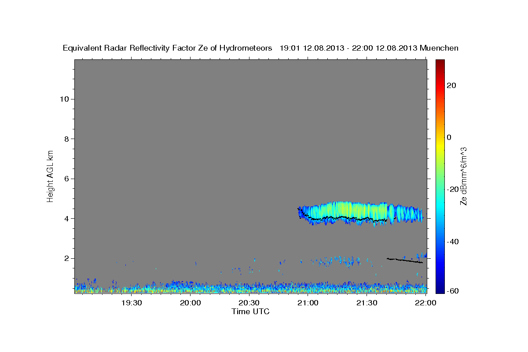
Task: Click the 21:00 time tick label
Action: (x=308, y=303)
